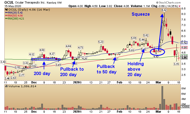The image size is (190, 114).
Task: Select the MA(200) 4.21 legend entry
Action: [x=15, y=19]
